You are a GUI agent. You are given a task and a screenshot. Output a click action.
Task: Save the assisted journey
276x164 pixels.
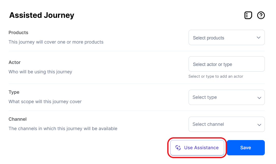coord(246,148)
